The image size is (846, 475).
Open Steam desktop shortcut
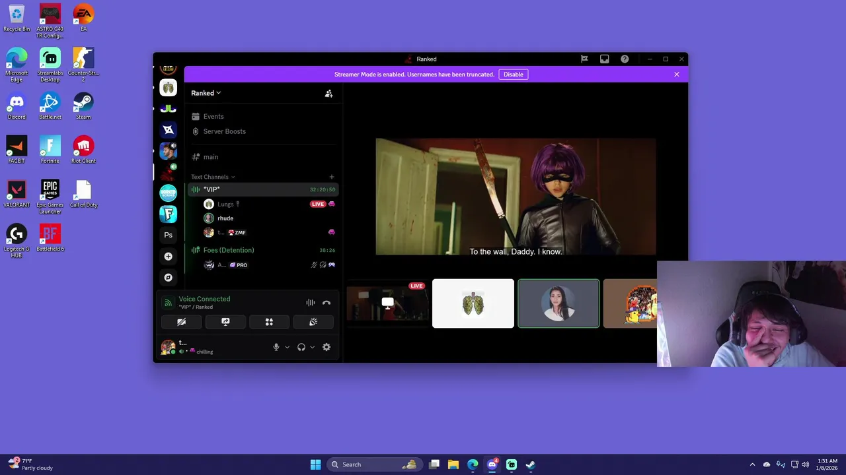(83, 106)
